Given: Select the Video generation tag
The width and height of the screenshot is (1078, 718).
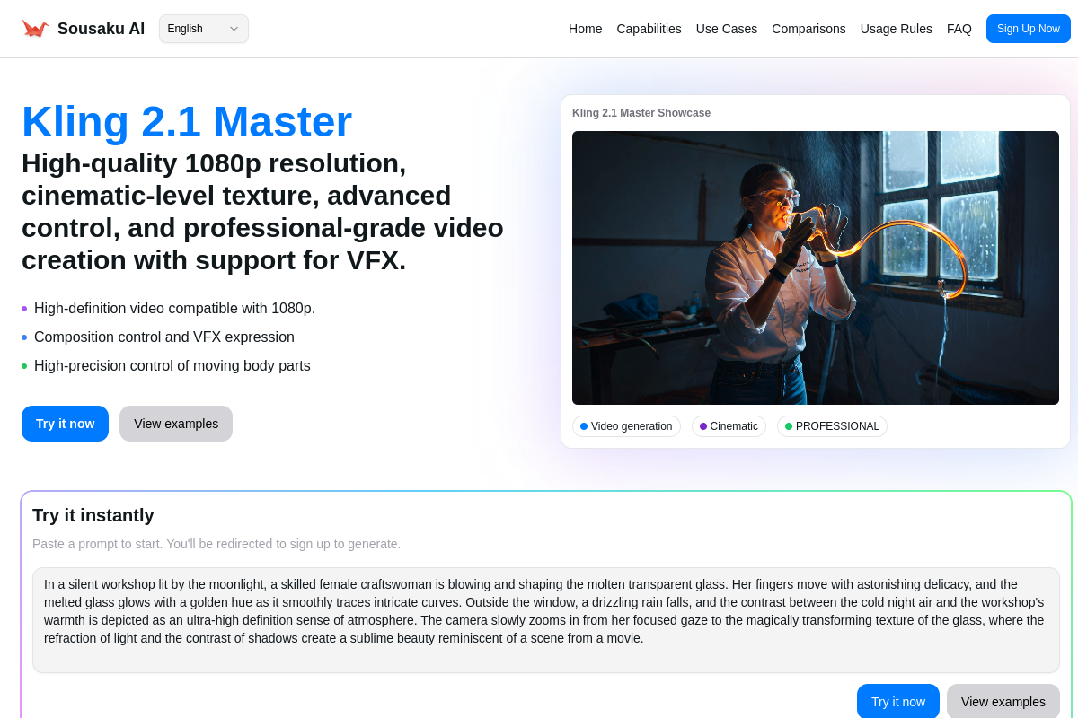Looking at the screenshot, I should [626, 426].
